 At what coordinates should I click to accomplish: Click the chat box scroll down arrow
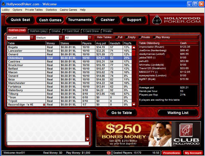(x=87, y=139)
